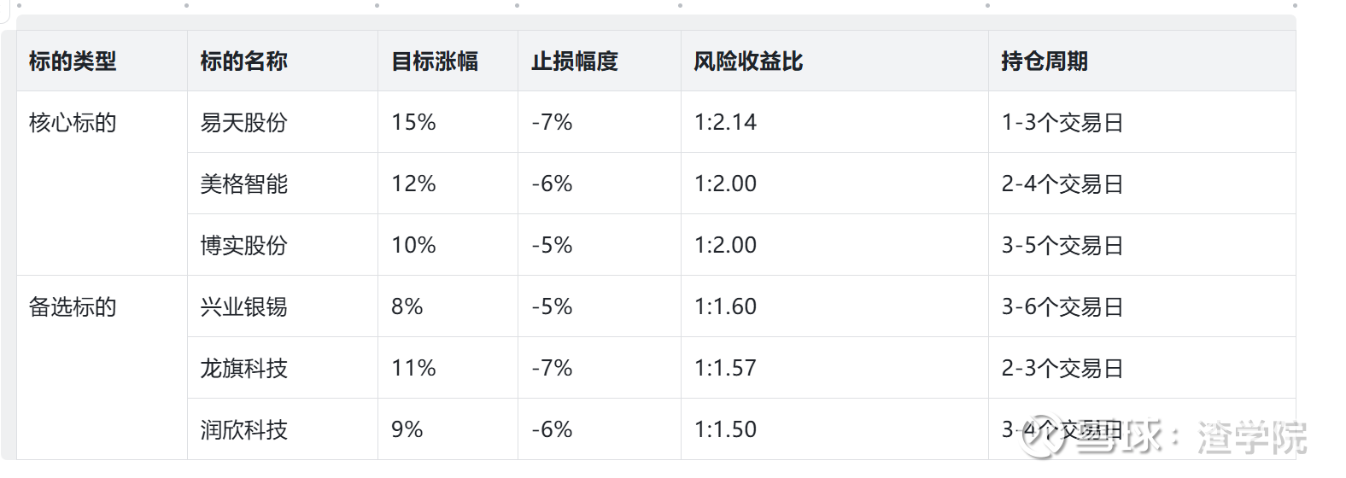Select the 止损幅度 header cell
Screen dimensions: 1346x478
pos(574,61)
